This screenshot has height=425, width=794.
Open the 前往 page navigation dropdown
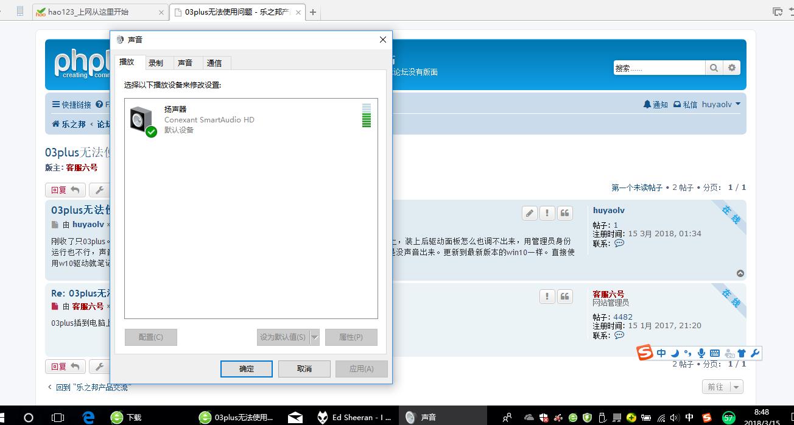click(x=734, y=387)
